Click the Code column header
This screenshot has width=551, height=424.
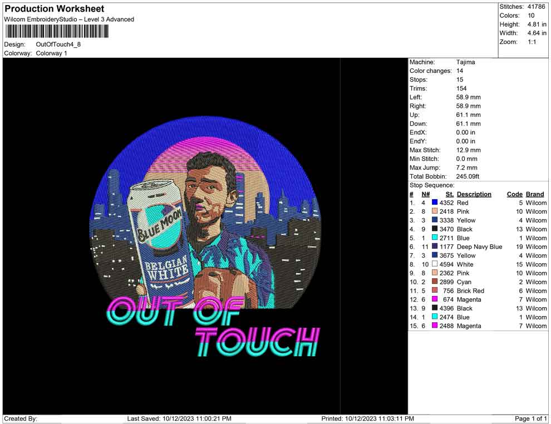[515, 194]
